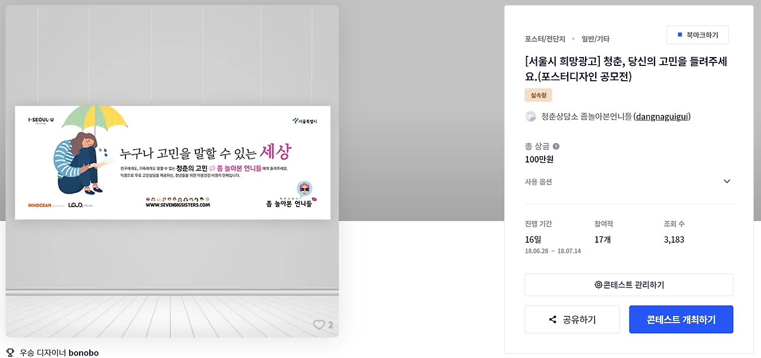Click the heart like icon on poster
The width and height of the screenshot is (761, 358).
(319, 325)
